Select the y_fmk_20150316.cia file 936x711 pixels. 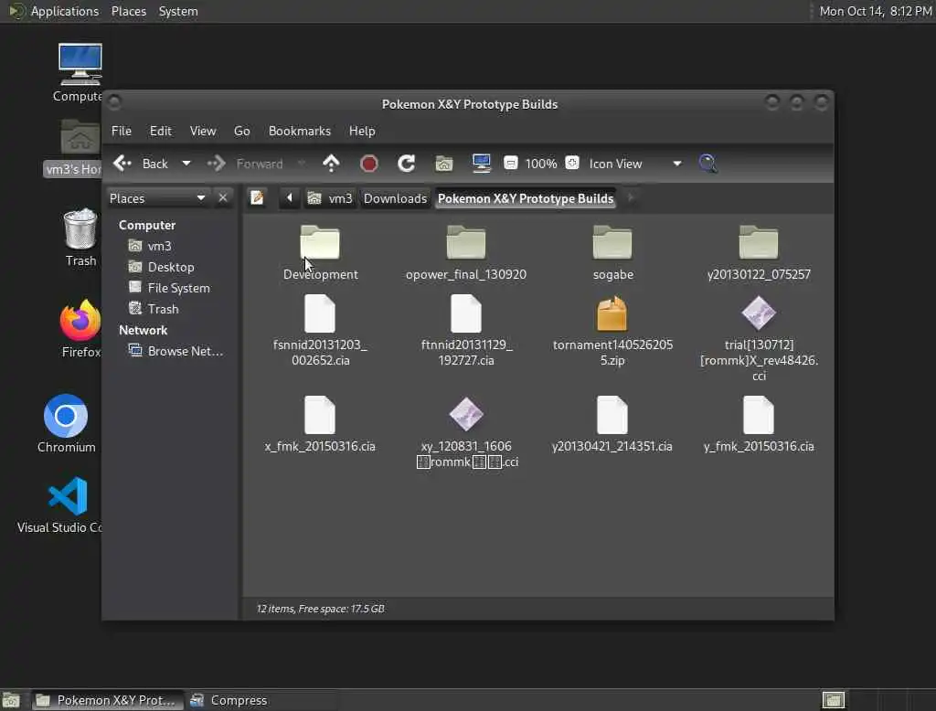click(x=759, y=424)
